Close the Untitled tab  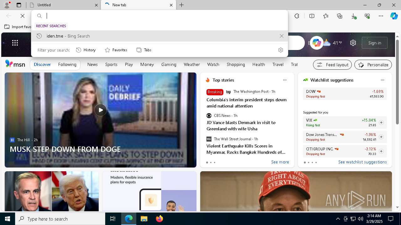coord(96,5)
